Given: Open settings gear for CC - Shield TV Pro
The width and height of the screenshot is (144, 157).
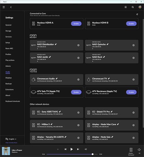Looking at the screenshot, I should pos(134,113).
